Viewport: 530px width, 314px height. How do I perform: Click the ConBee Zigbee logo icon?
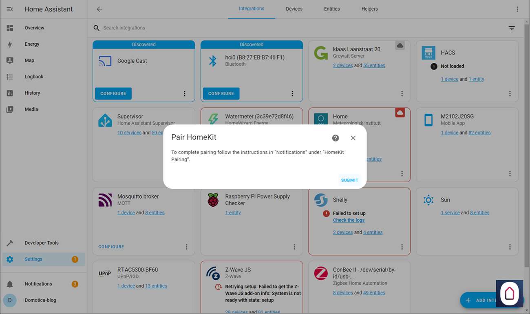(321, 273)
